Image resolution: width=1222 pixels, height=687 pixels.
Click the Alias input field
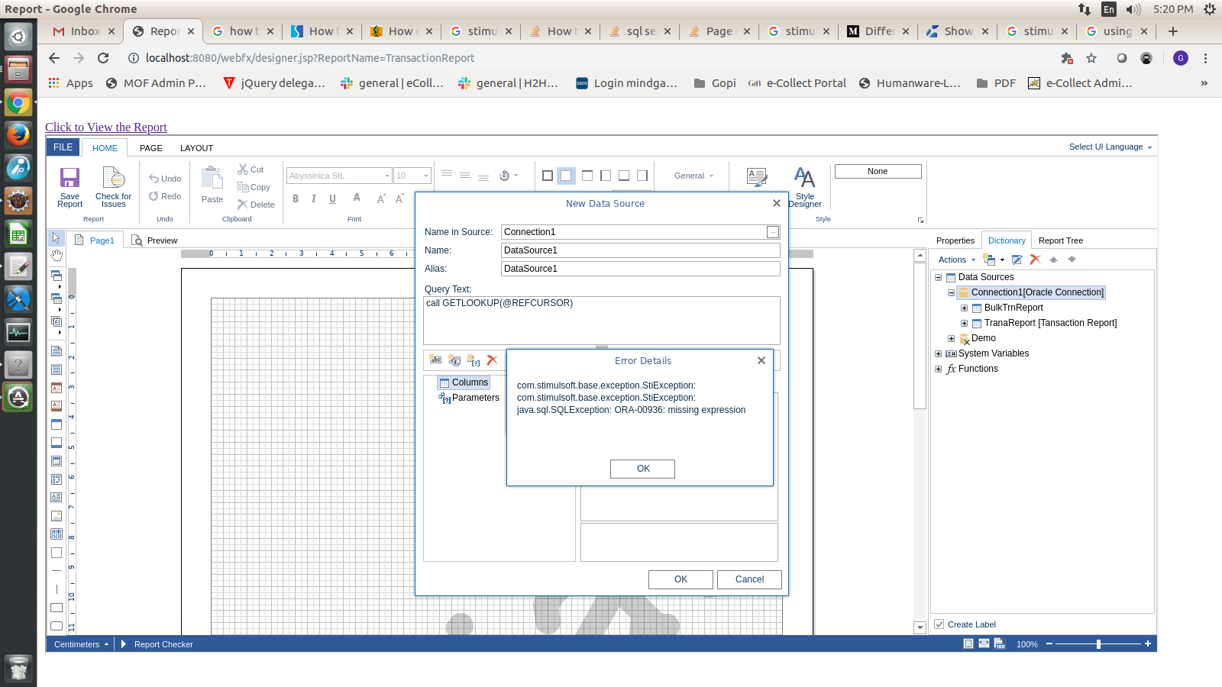point(641,269)
